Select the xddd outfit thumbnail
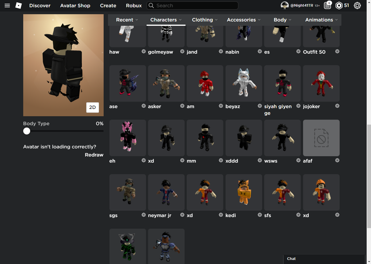The height and width of the screenshot is (264, 371). coord(244,138)
